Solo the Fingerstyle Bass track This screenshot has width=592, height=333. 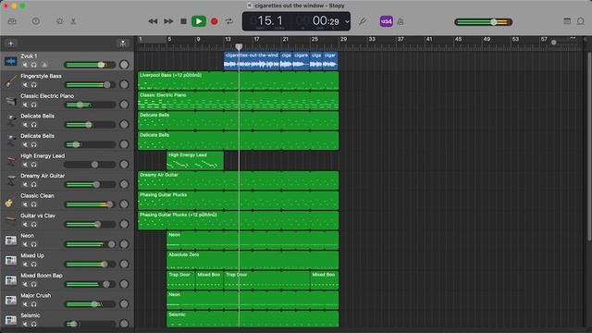pos(33,85)
